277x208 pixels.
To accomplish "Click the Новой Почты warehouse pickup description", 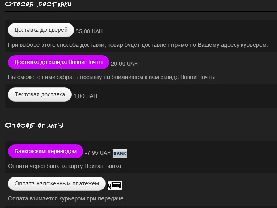I will click(112, 77).
